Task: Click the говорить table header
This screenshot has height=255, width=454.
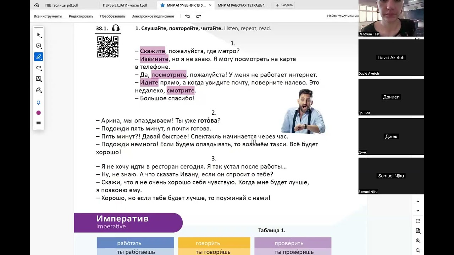Action: 214,243
